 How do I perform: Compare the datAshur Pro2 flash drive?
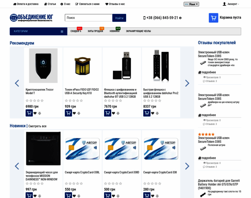click(x=157, y=113)
